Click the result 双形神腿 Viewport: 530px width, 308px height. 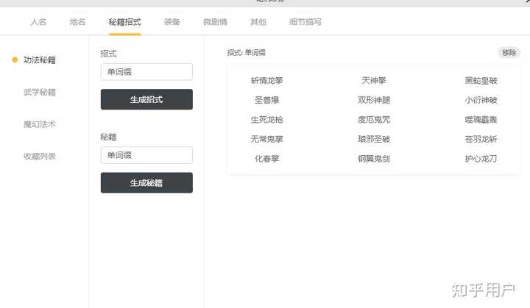[373, 100]
